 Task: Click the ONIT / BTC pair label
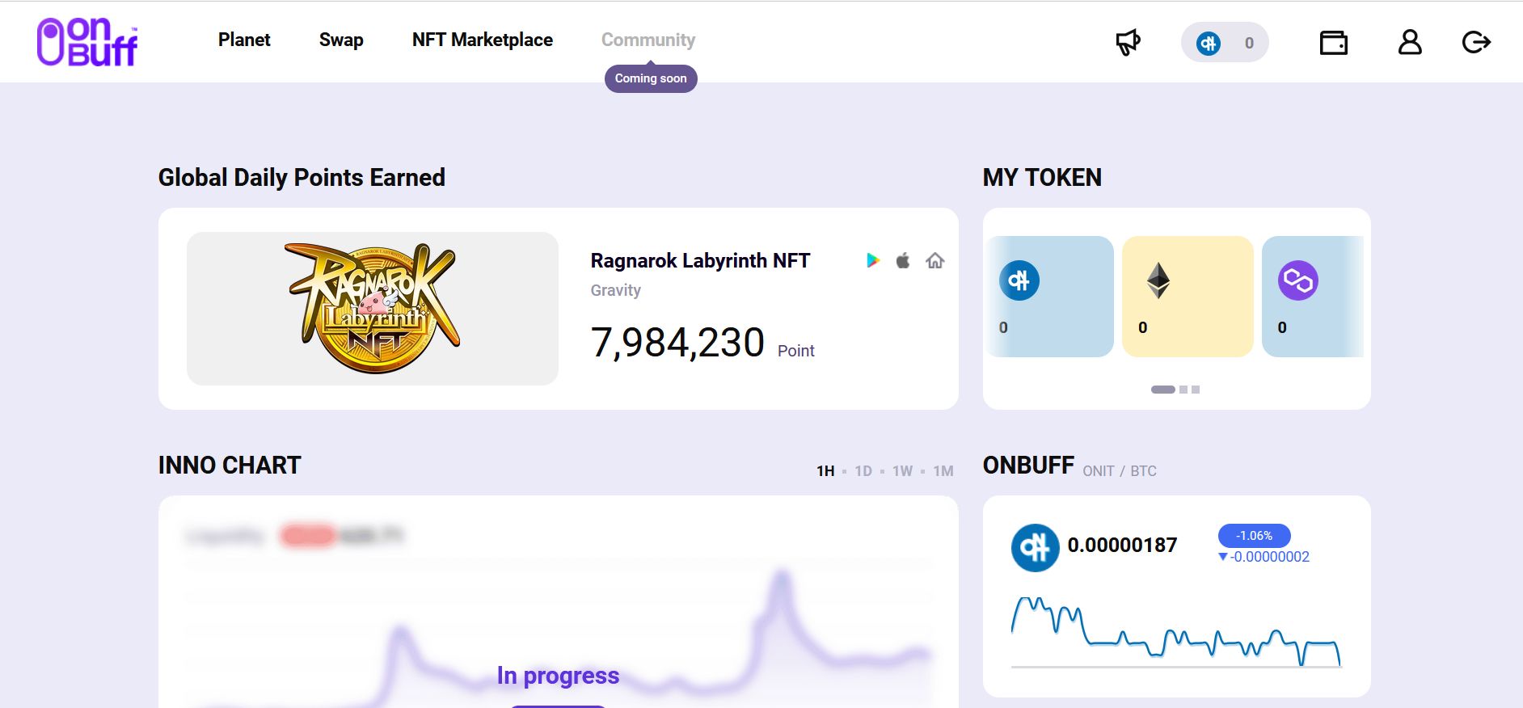tap(1120, 471)
